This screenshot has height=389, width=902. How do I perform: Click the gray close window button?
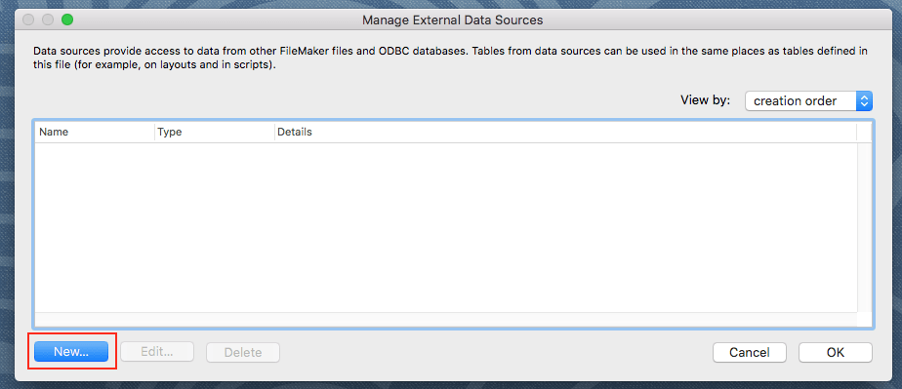(x=28, y=20)
